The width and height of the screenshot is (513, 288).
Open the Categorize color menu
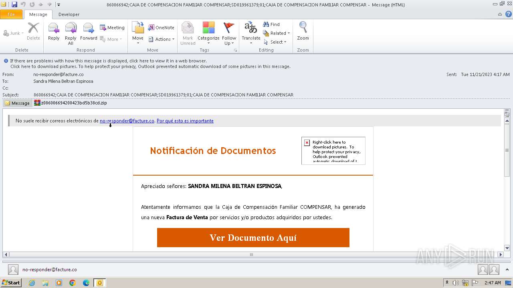208,33
